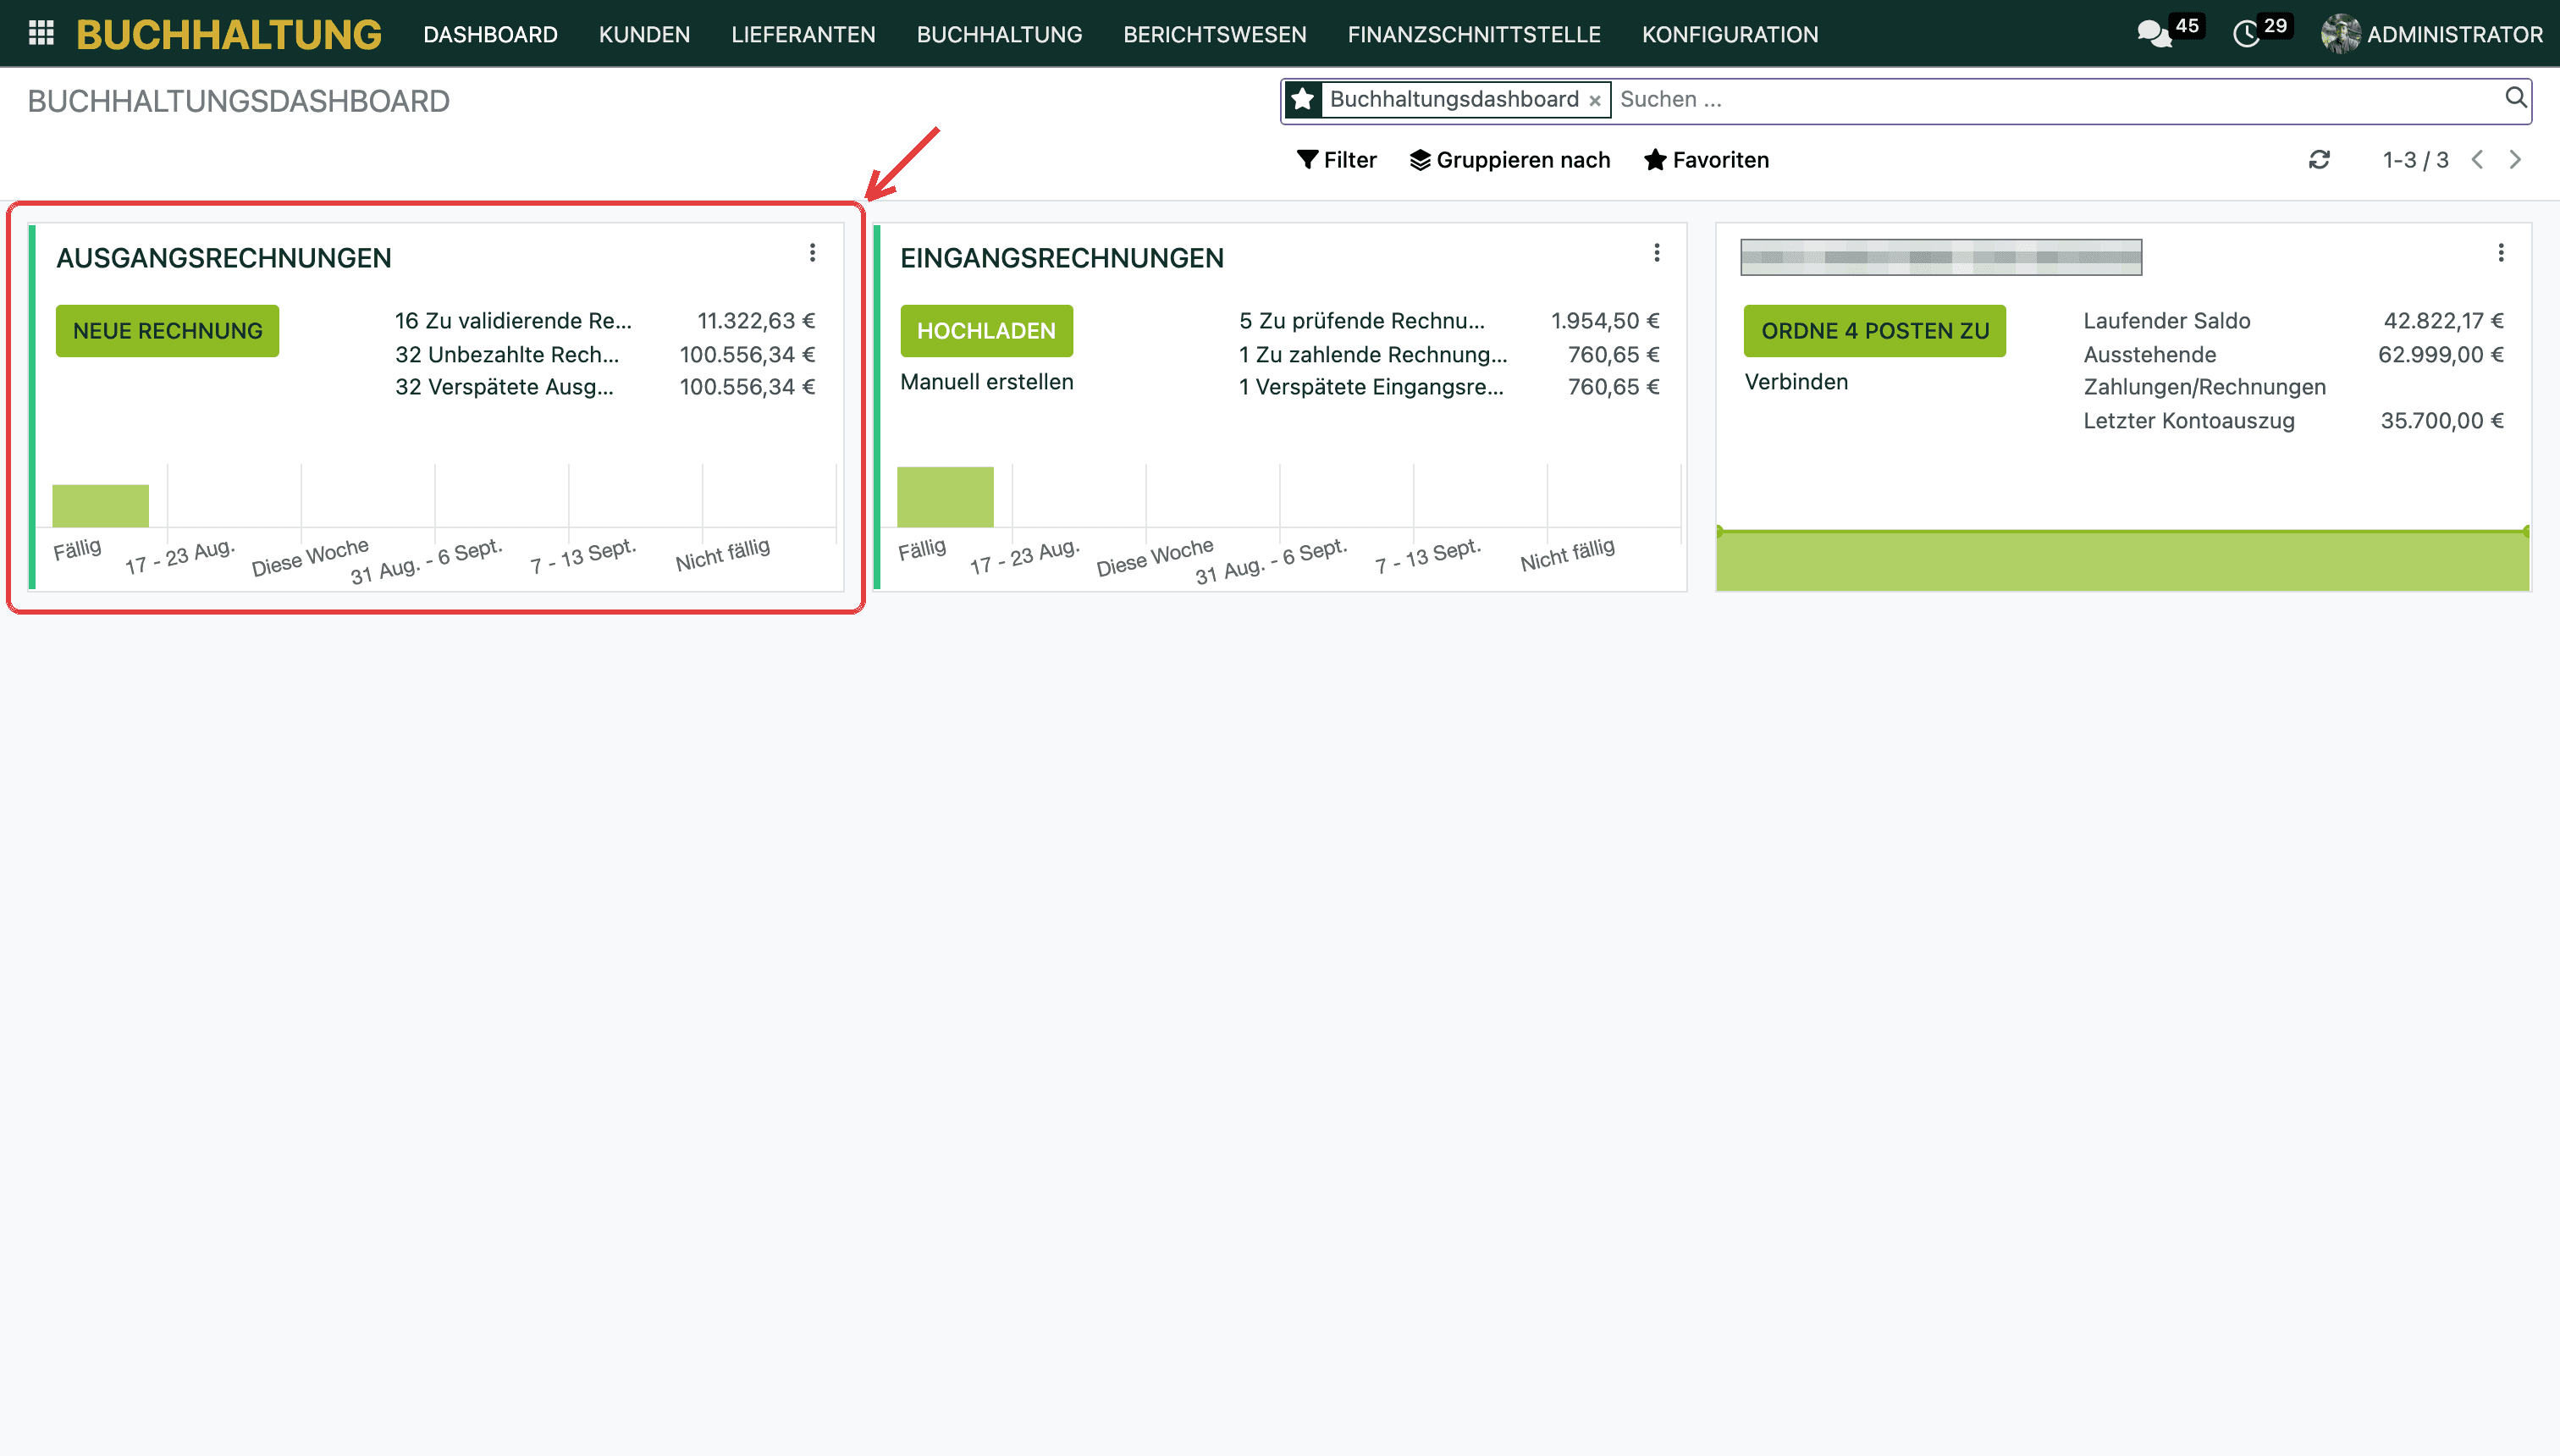Open the Konfiguration menu
The image size is (2560, 1456).
coord(1730,34)
